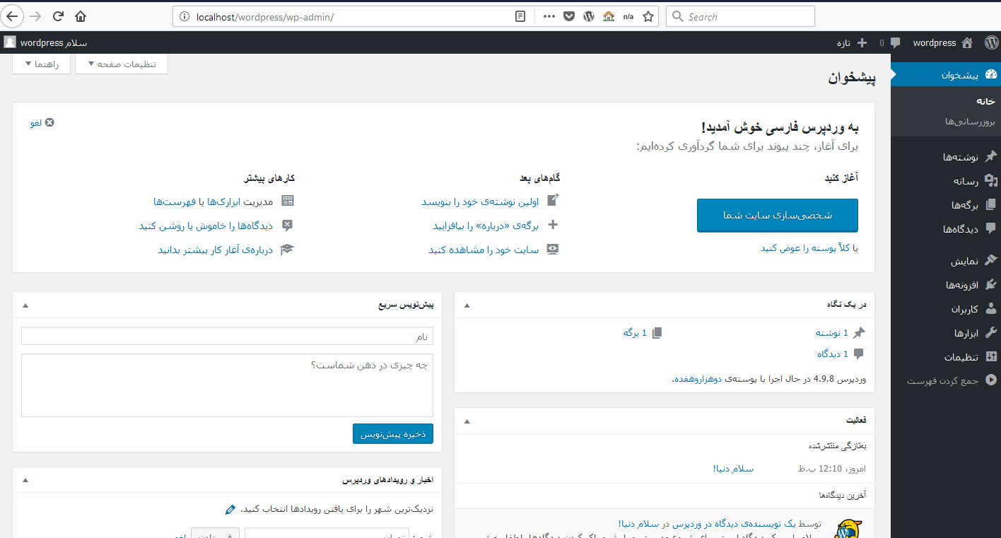
Task: Open the نوشته‌ها (Posts) menu
Action: coord(960,156)
